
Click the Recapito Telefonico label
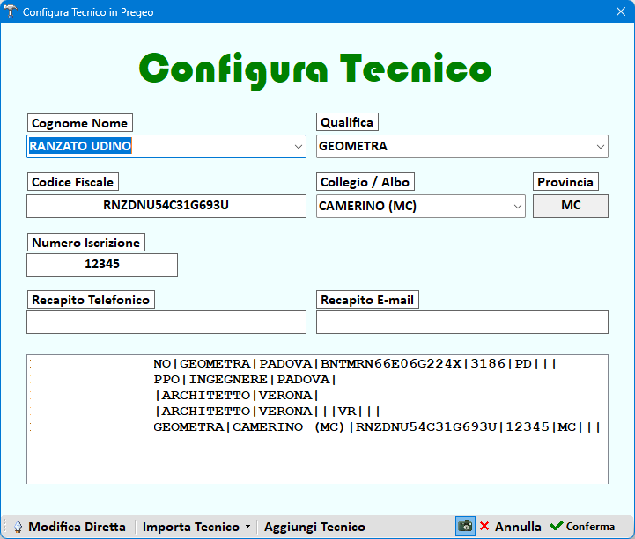[x=91, y=300]
